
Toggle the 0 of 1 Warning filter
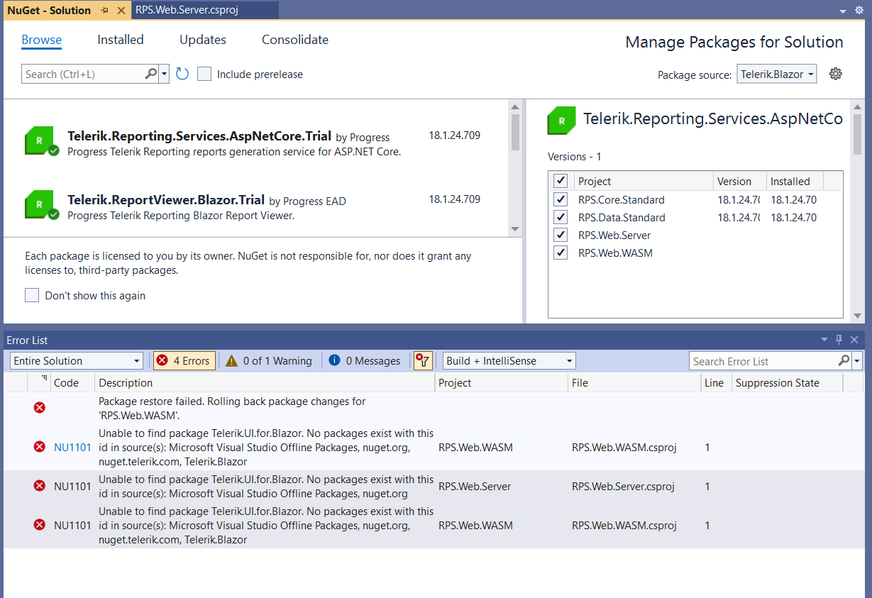pyautogui.click(x=269, y=361)
